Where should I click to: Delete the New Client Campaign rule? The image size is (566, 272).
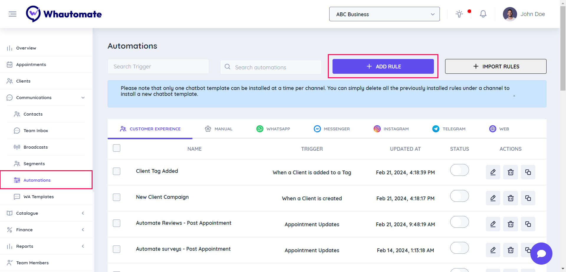[511, 198]
